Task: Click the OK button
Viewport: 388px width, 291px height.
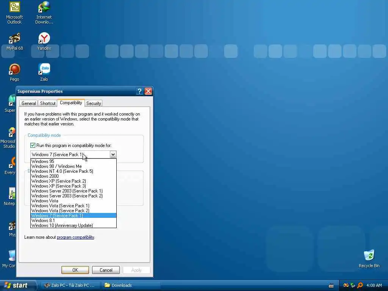Action: click(x=75, y=270)
